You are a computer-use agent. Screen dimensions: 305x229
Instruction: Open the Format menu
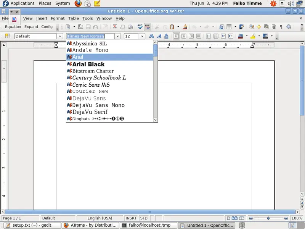point(58,18)
